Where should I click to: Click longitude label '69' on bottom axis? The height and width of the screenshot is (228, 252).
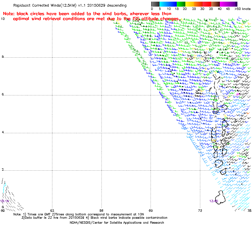151,210
